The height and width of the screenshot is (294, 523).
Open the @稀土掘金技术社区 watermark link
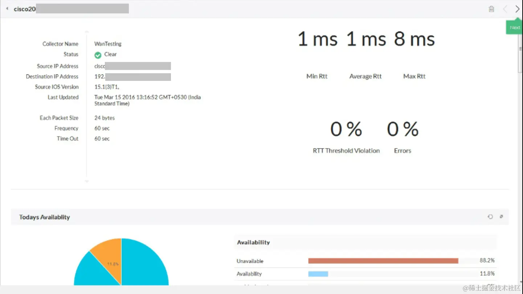(492, 287)
